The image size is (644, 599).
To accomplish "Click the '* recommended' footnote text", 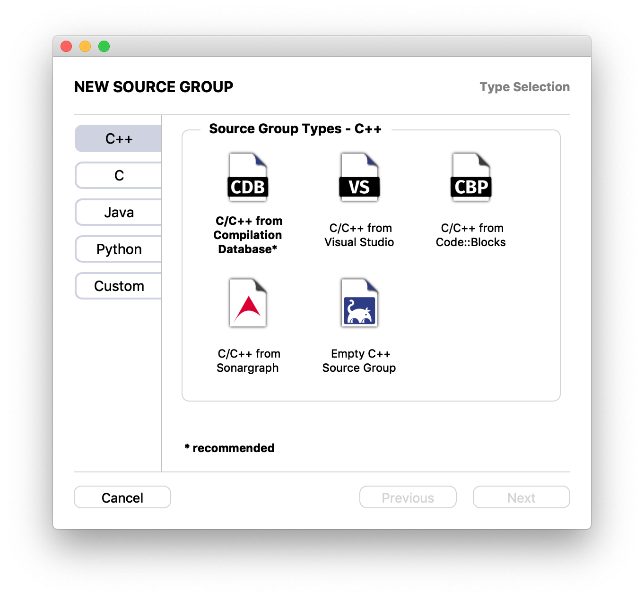I will [229, 448].
